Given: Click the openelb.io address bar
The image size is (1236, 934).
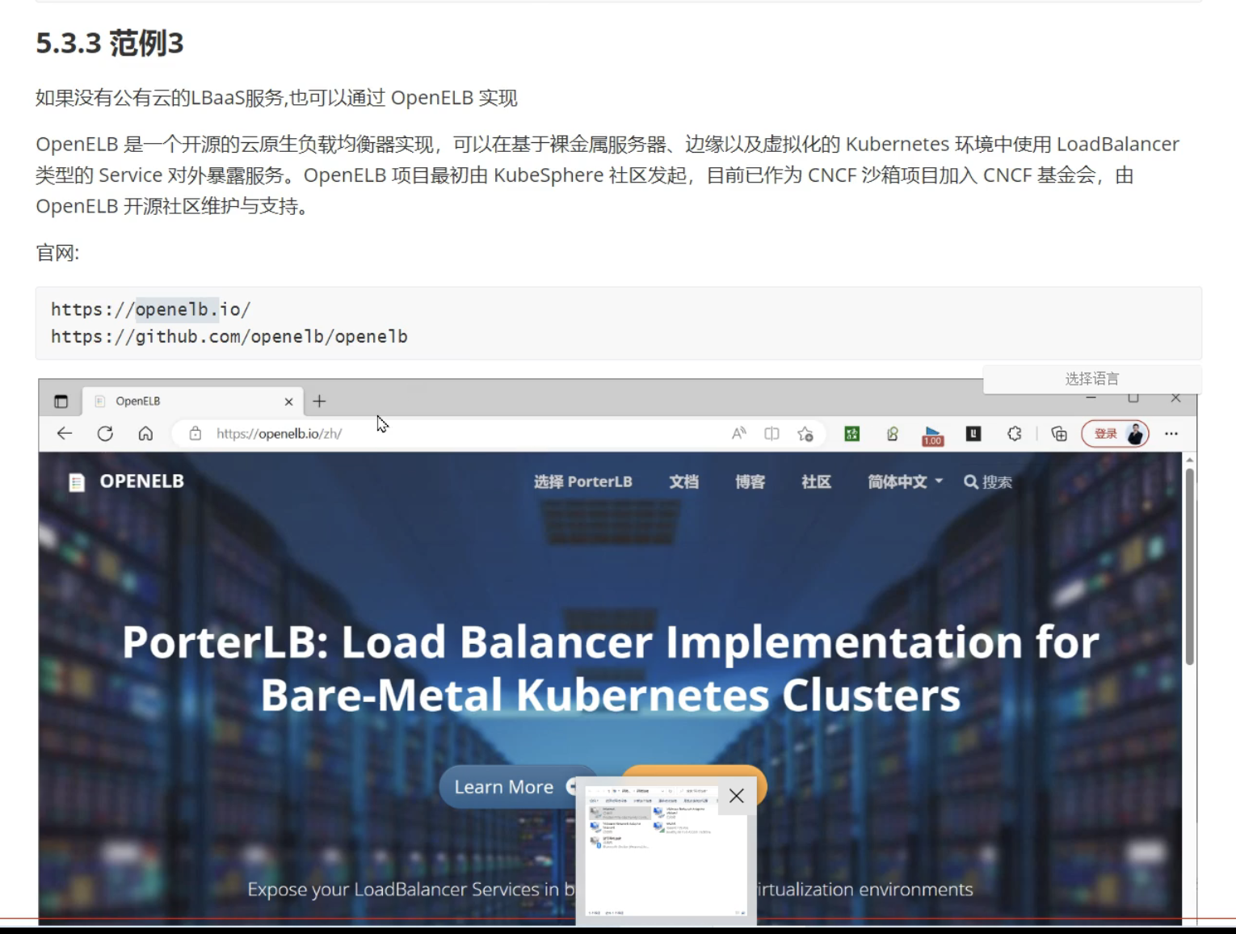Looking at the screenshot, I should click(x=452, y=434).
